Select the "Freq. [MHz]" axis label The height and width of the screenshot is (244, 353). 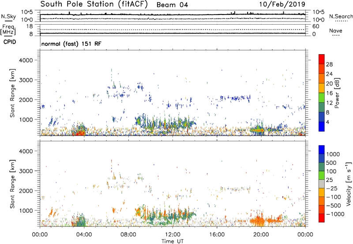(8, 30)
